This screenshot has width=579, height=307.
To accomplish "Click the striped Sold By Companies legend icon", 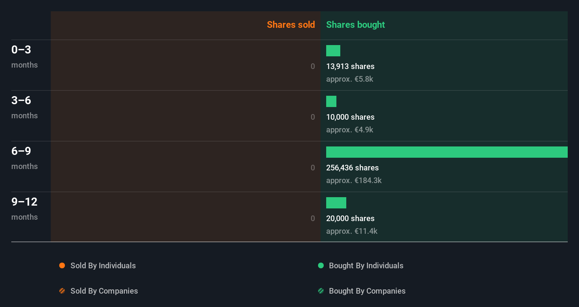I will (62, 291).
